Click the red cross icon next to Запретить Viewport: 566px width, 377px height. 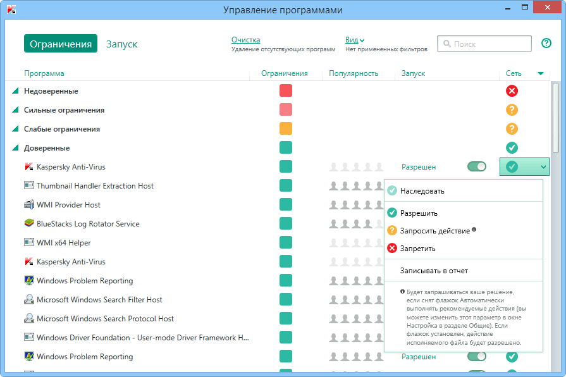[x=392, y=248]
